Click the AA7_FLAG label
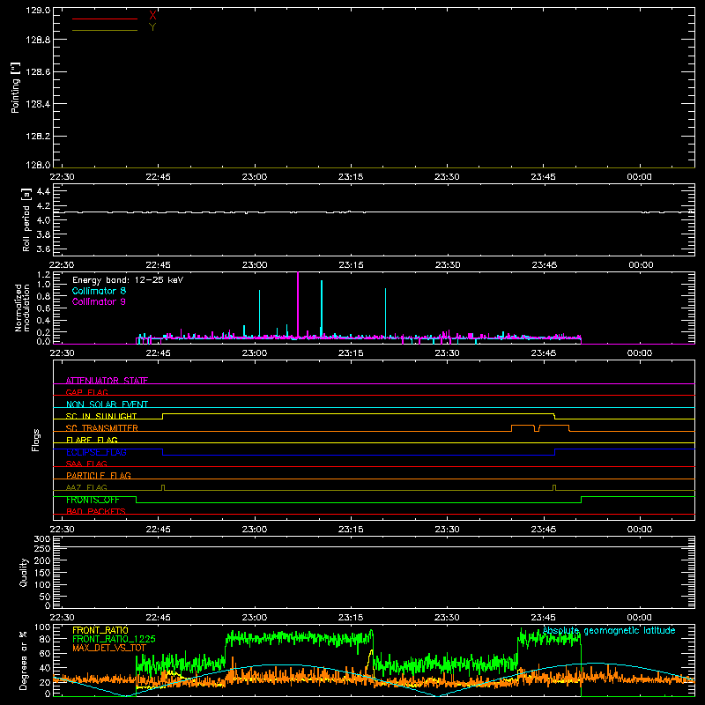 86,487
